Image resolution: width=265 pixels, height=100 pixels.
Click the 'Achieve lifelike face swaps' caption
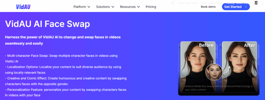click(219, 88)
